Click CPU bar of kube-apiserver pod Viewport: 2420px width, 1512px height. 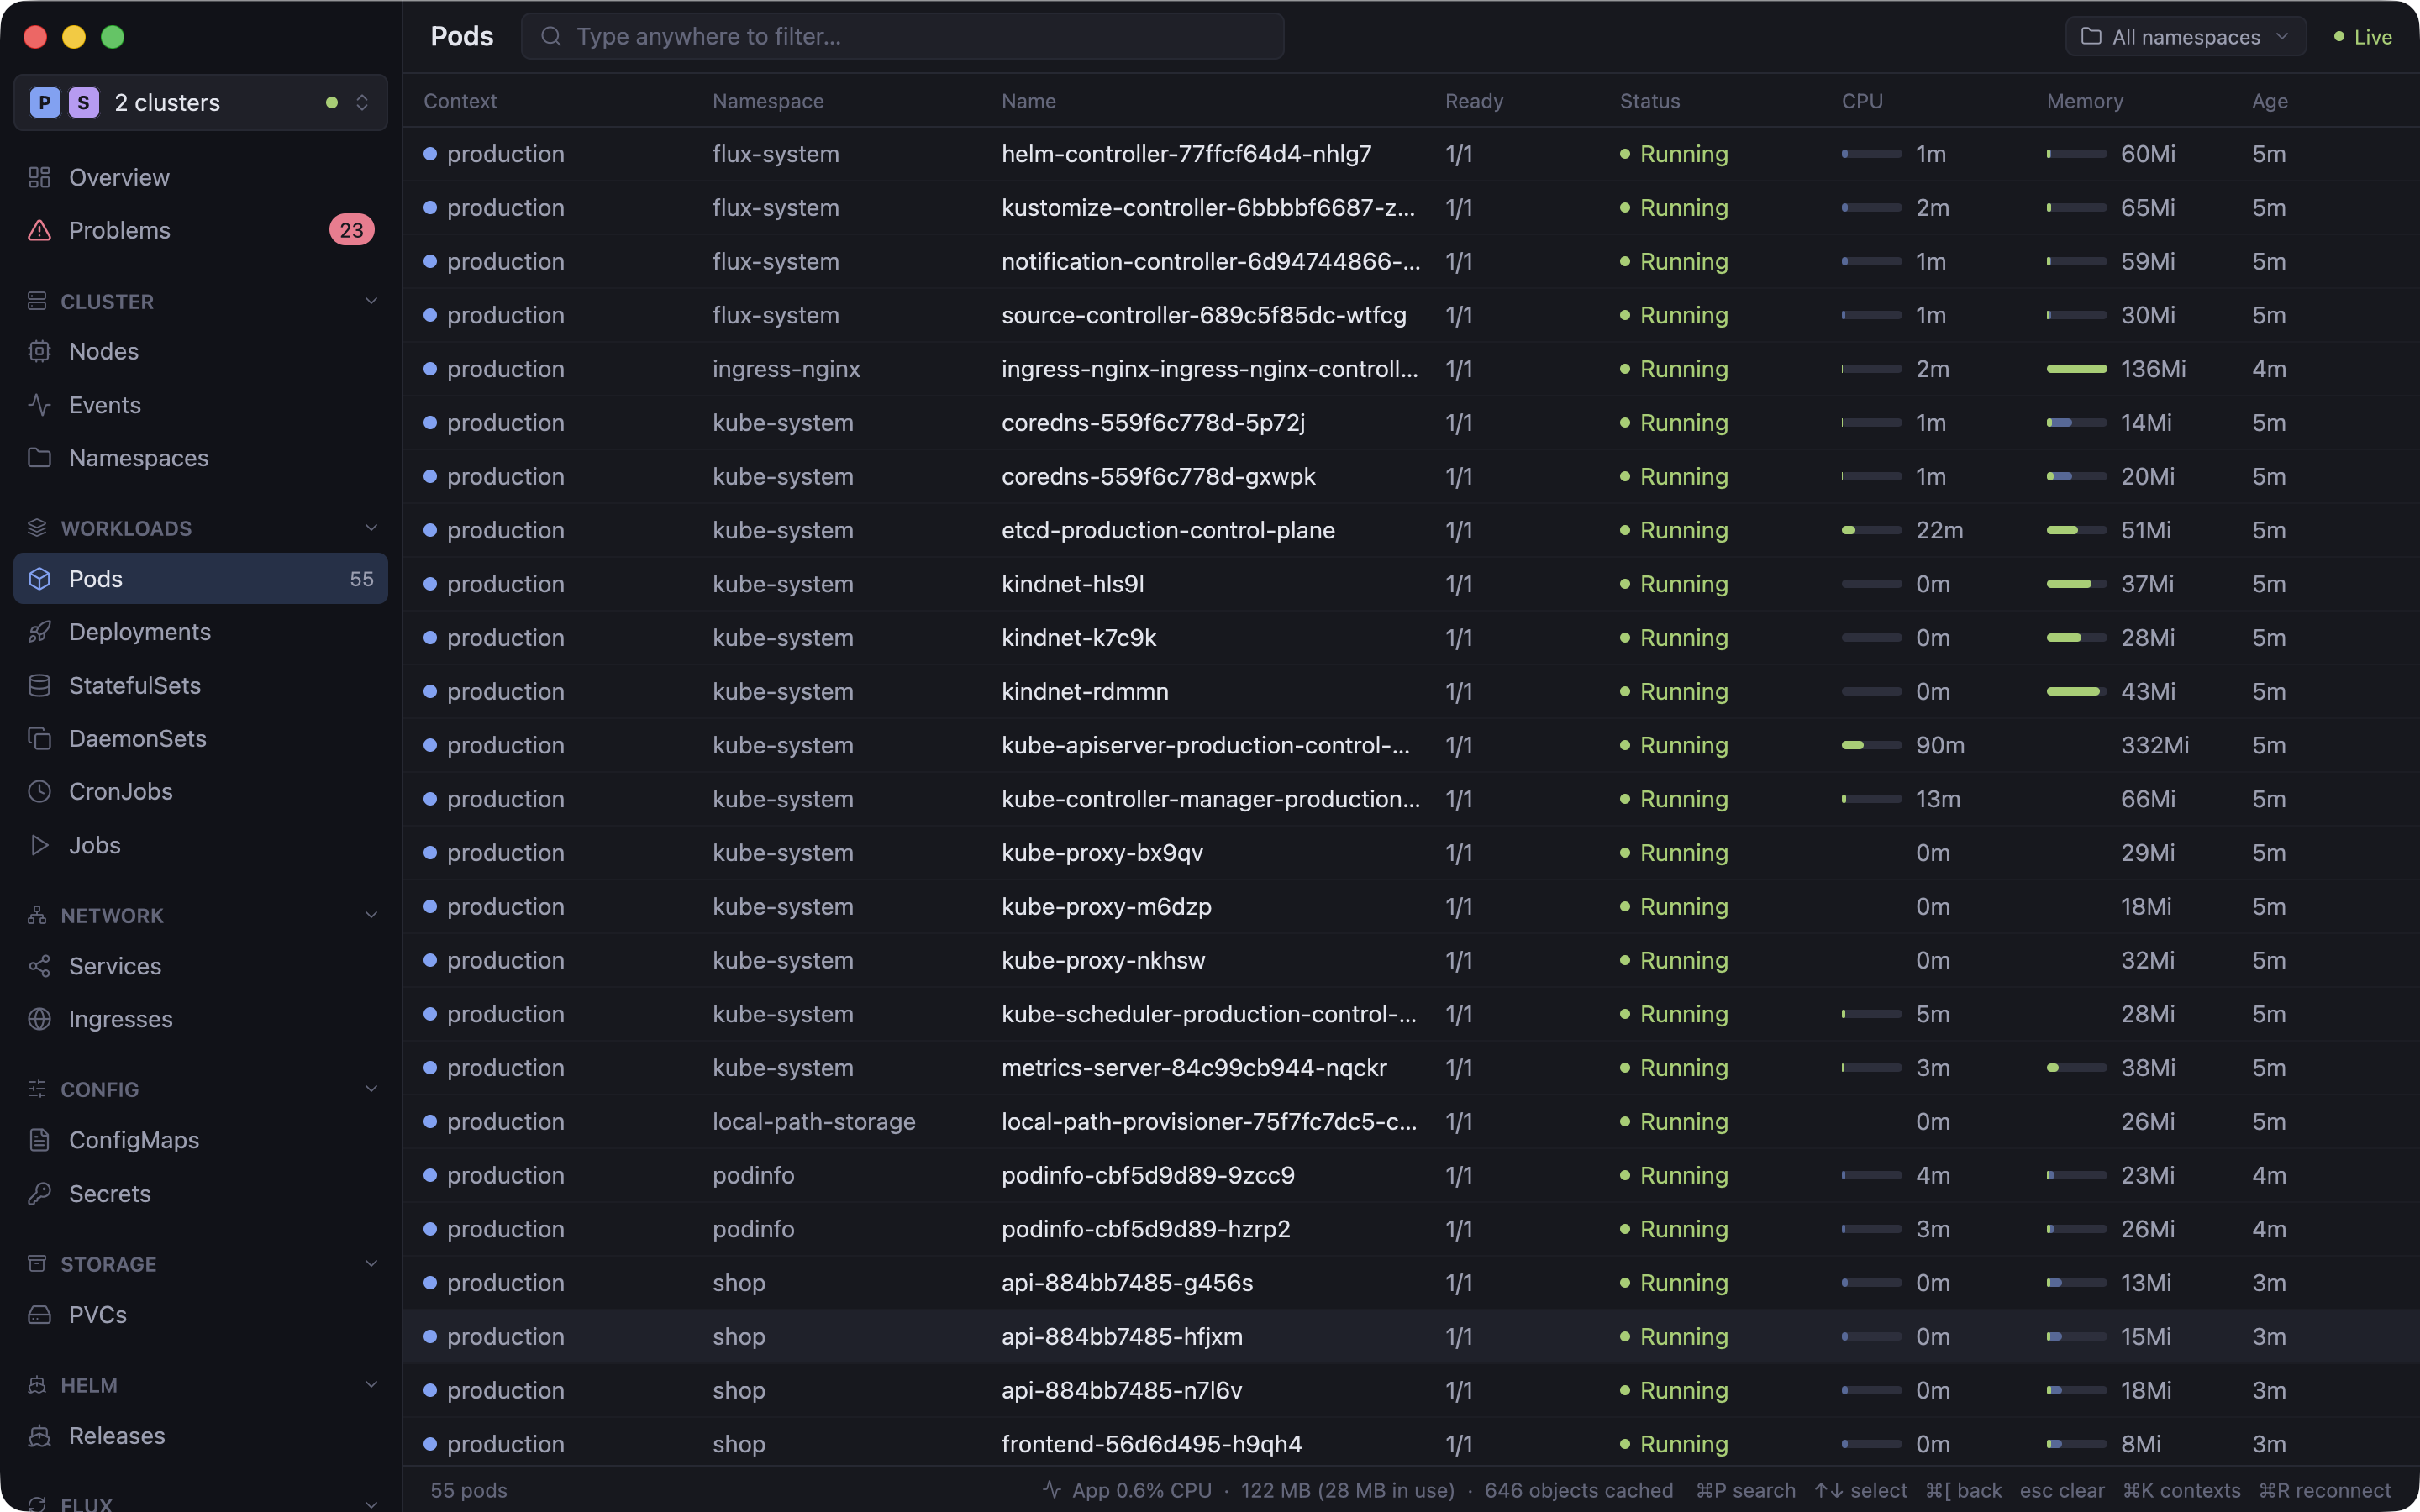point(1871,745)
